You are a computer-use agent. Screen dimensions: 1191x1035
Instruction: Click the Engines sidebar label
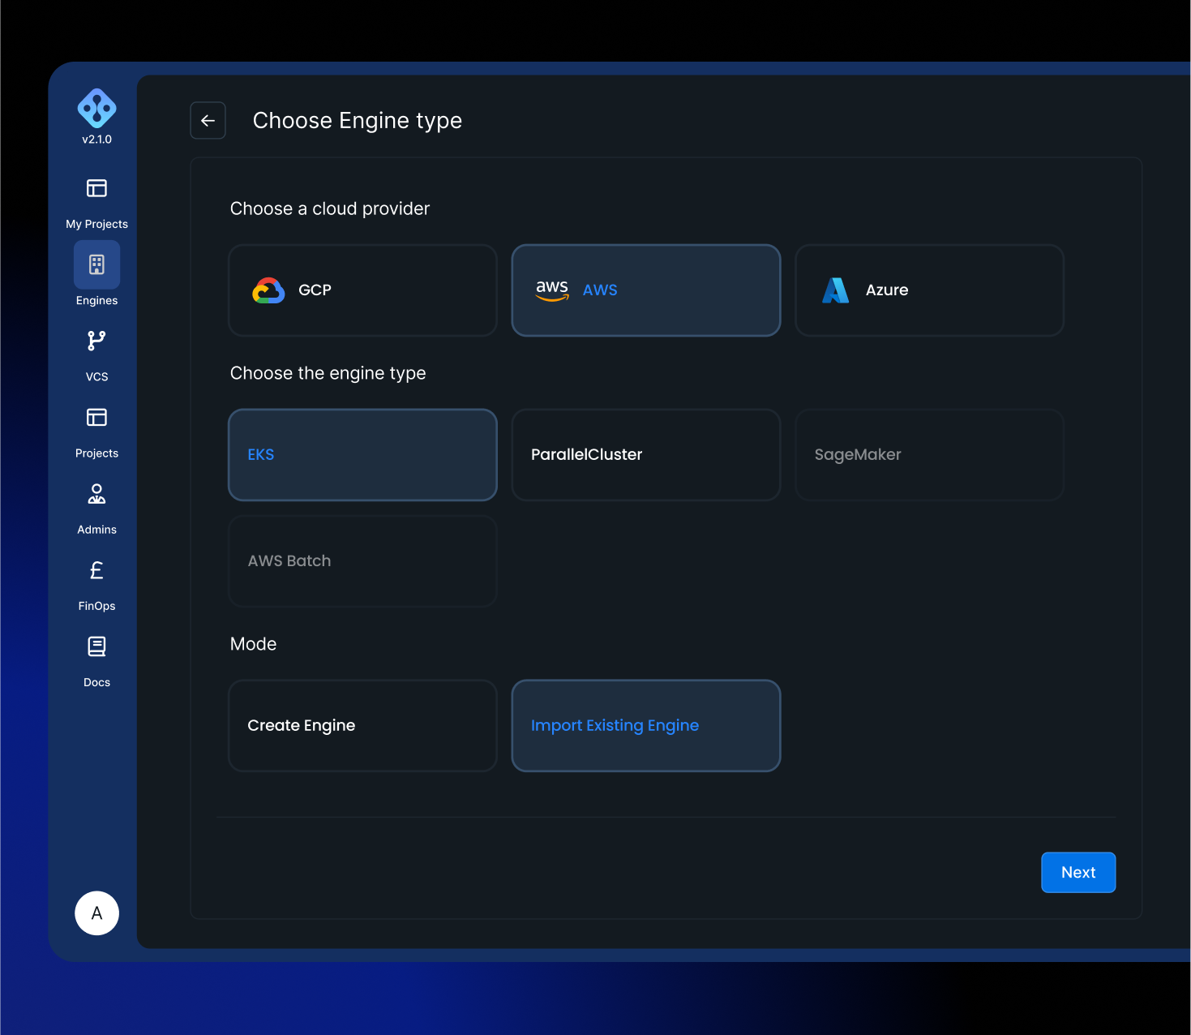[96, 300]
